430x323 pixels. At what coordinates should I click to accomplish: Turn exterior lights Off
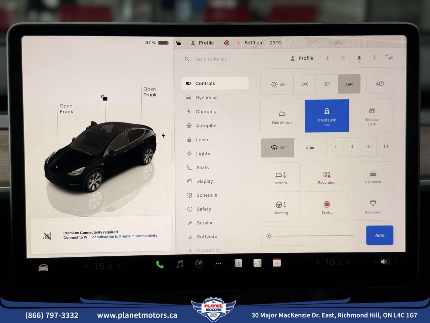278,84
